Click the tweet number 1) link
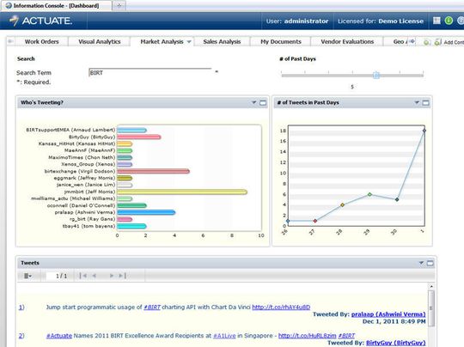The width and height of the screenshot is (464, 347). click(21, 307)
